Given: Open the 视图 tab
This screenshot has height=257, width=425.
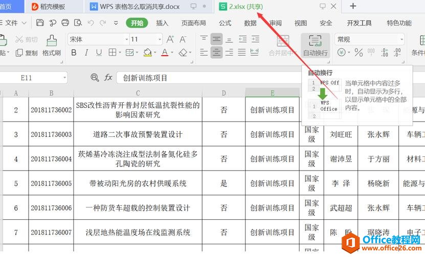Looking at the screenshot, I should tap(301, 23).
